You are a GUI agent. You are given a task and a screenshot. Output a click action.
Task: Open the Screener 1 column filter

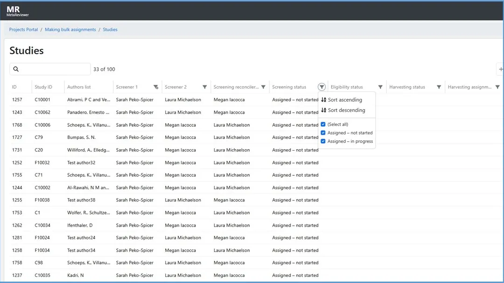pyautogui.click(x=156, y=87)
